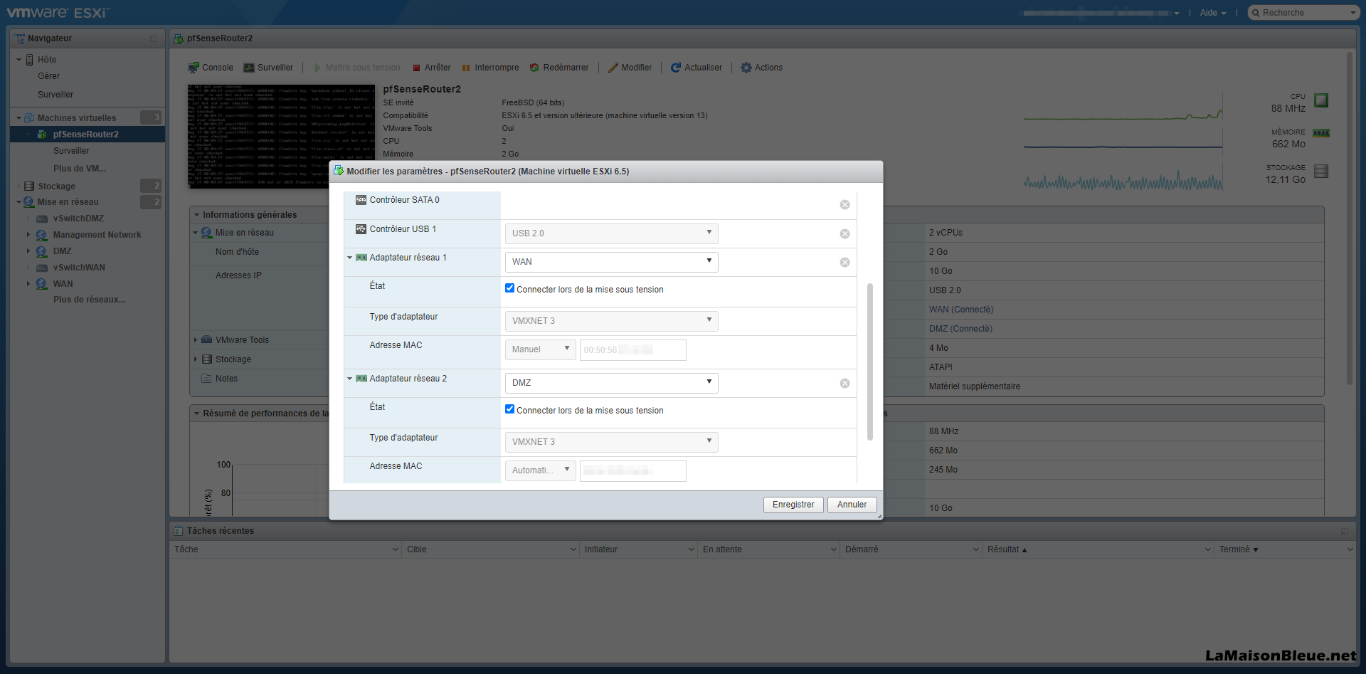Click the Navigateur panel collapse icon
1366x674 pixels.
154,38
